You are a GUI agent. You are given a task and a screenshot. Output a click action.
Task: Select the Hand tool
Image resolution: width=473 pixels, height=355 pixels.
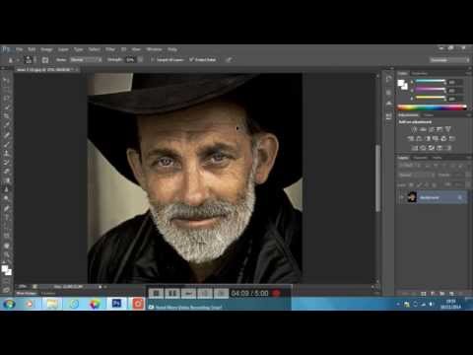(6, 246)
